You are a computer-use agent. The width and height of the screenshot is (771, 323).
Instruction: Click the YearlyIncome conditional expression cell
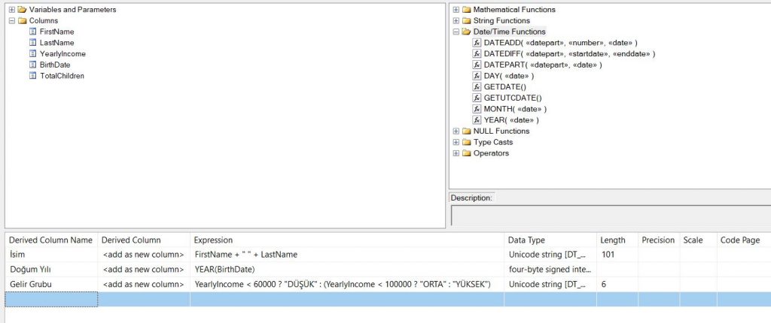pyautogui.click(x=346, y=284)
